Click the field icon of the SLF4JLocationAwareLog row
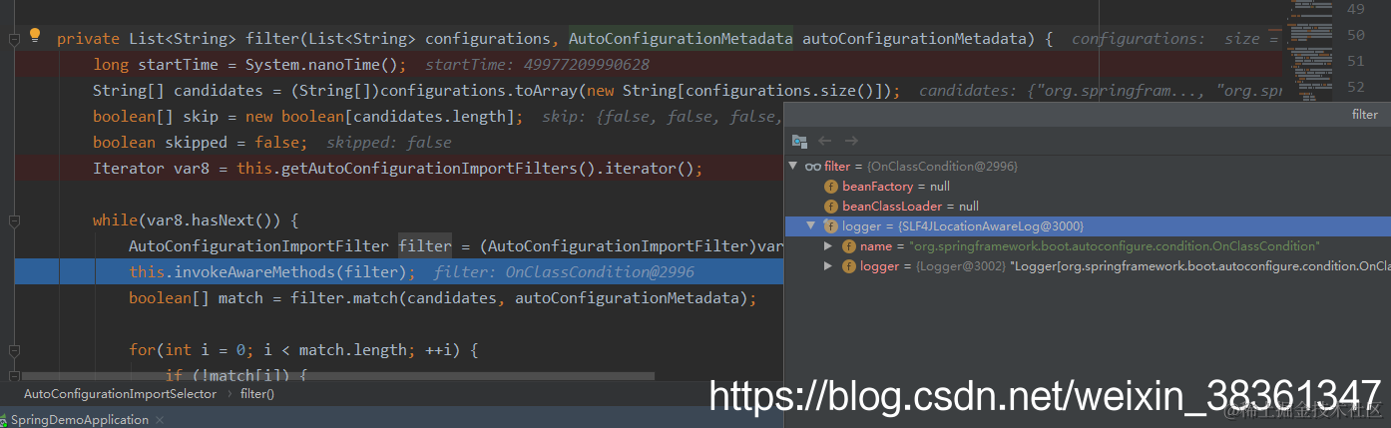This screenshot has height=428, width=1391. click(830, 226)
